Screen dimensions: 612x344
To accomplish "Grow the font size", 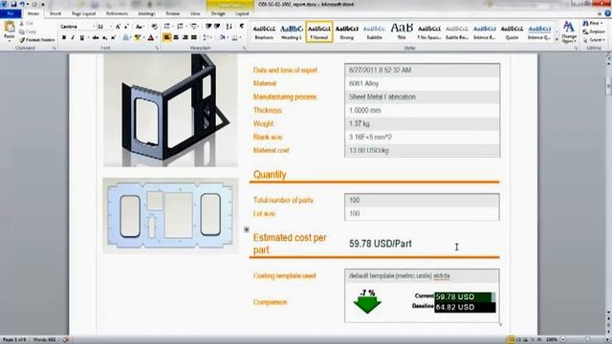I will 118,27.
